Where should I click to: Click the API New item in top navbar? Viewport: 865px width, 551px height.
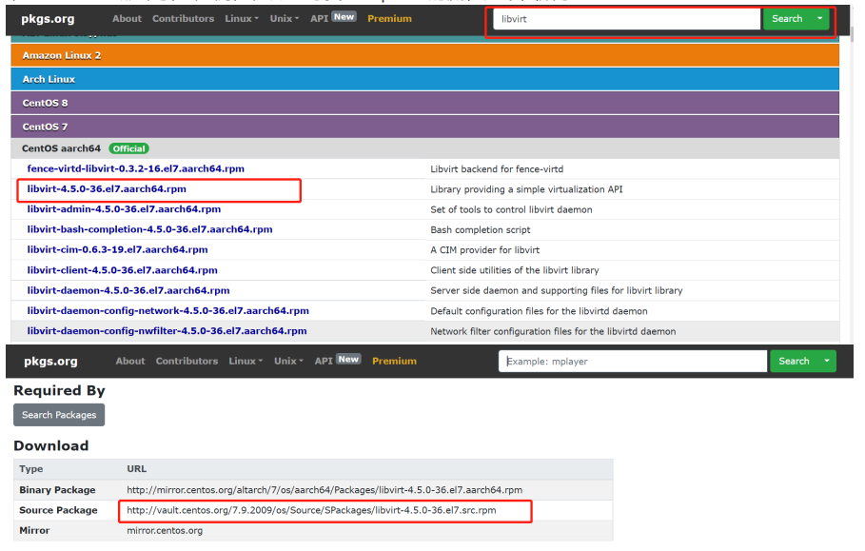(x=332, y=18)
